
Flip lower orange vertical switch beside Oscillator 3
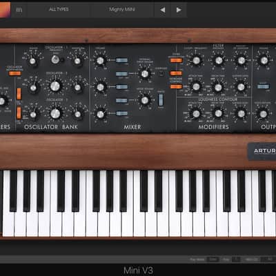(x=19, y=113)
